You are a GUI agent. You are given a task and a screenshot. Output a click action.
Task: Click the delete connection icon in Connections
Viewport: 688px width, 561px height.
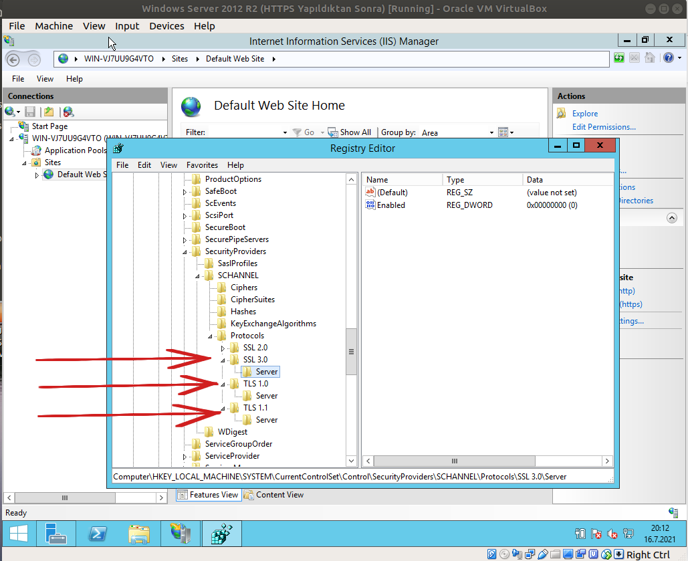click(x=68, y=112)
